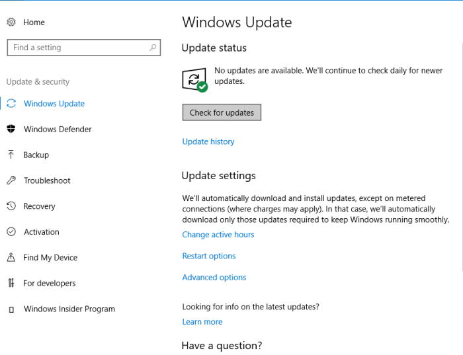Open the Troubleshoot section

47,180
